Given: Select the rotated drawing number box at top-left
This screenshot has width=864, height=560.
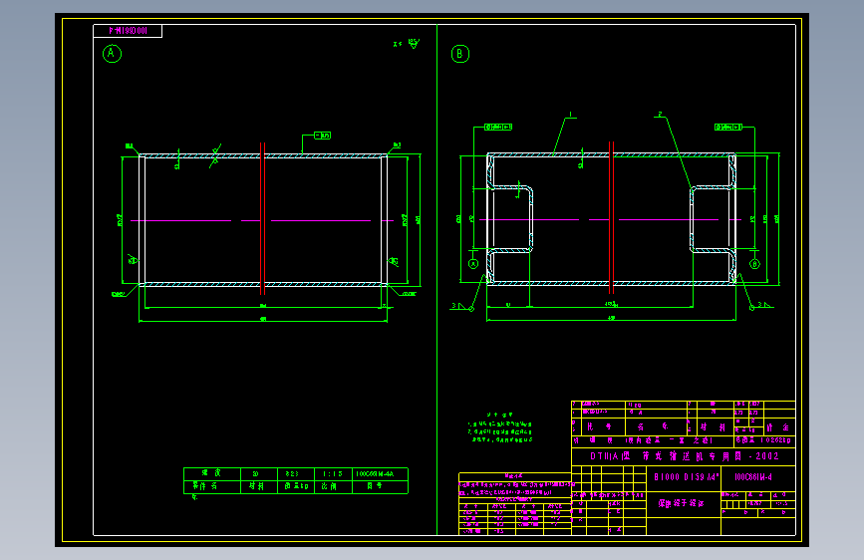Looking at the screenshot, I should pos(128,31).
